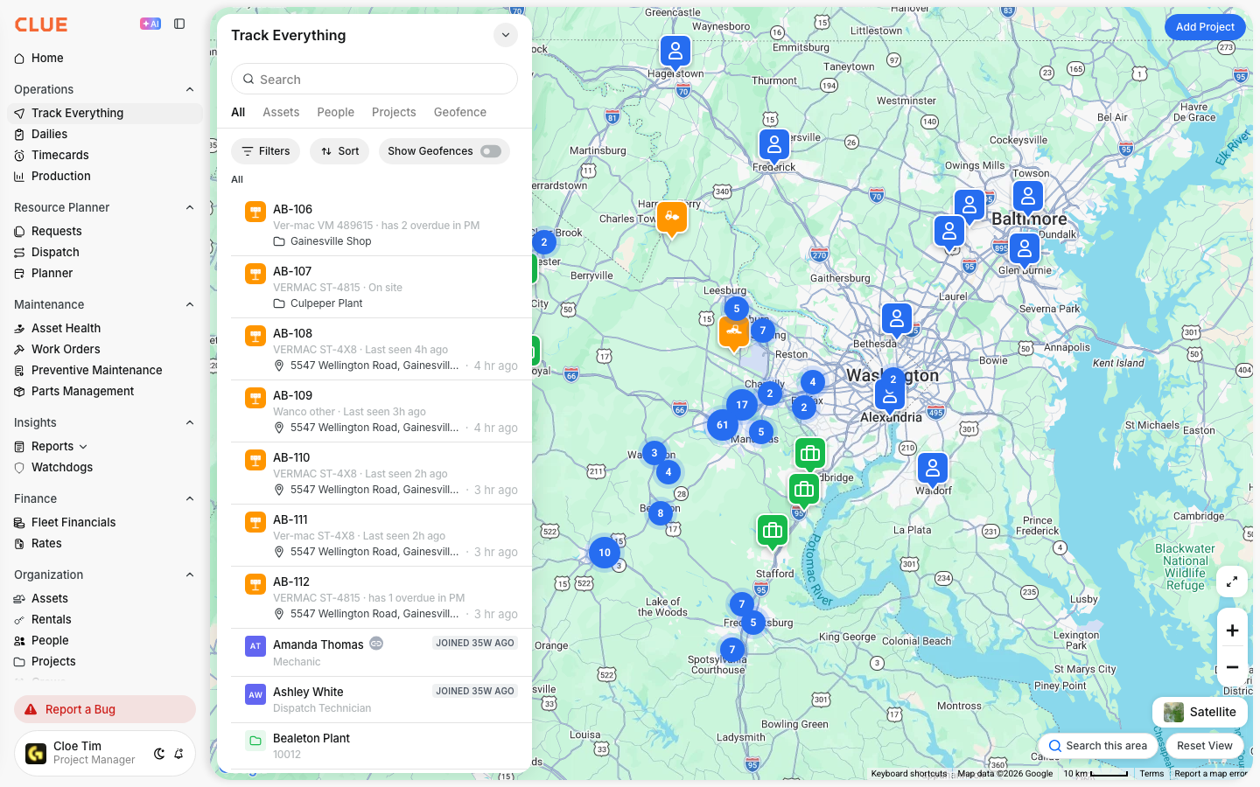The height and width of the screenshot is (787, 1260).
Task: Toggle dark mode moon icon
Action: pos(159,754)
